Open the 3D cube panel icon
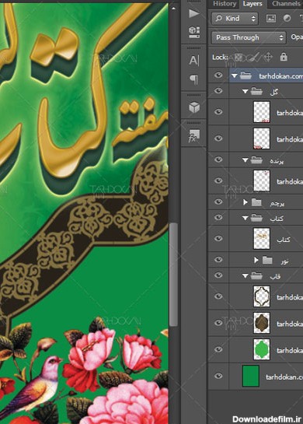The width and height of the screenshot is (303, 424). 194,107
